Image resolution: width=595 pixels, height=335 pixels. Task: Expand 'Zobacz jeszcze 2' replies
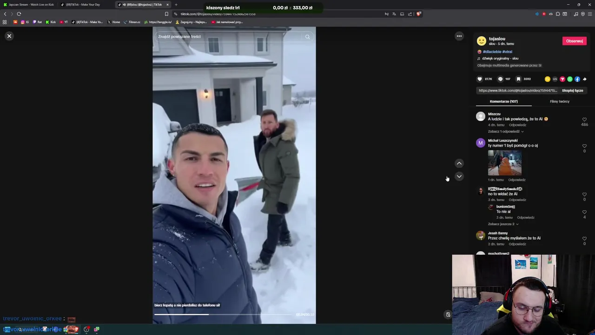click(503, 224)
